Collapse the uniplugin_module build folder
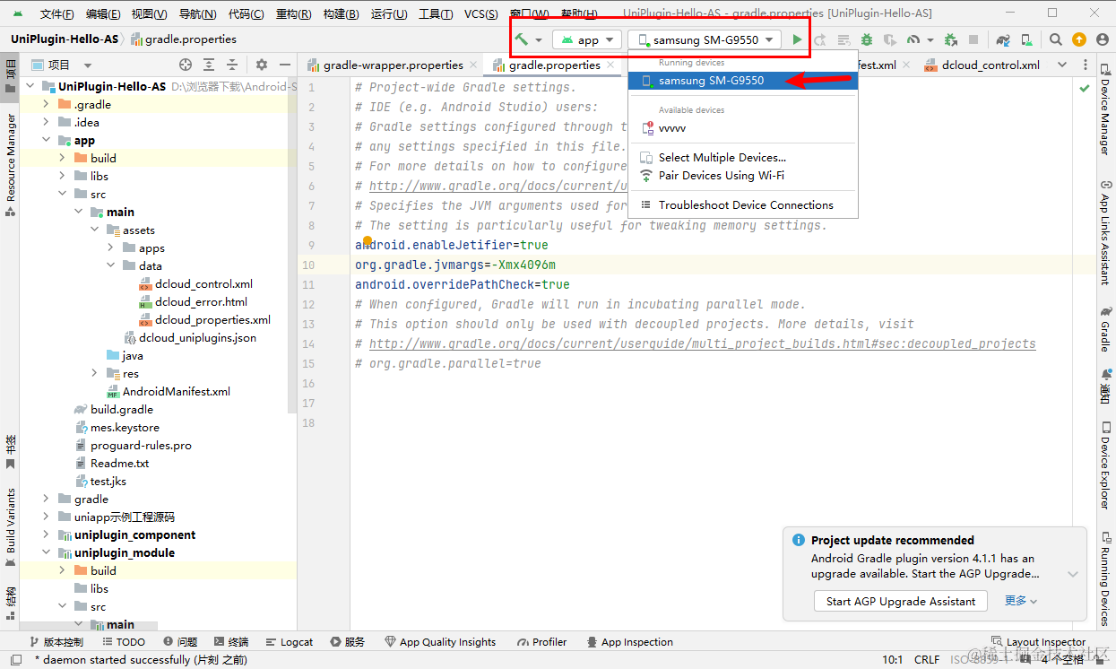The image size is (1116, 669). [61, 570]
